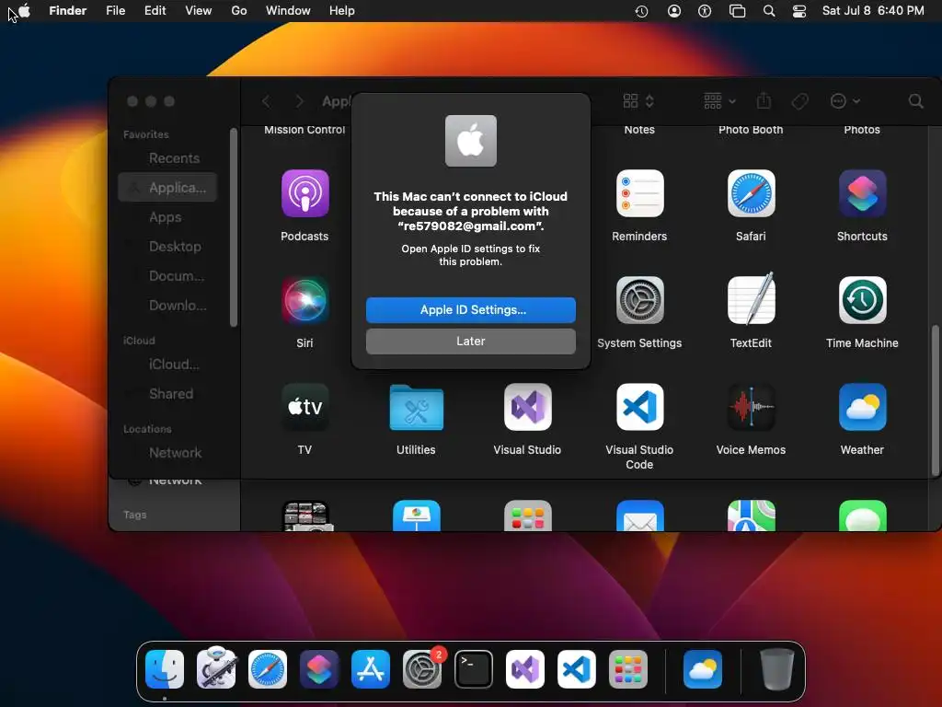The height and width of the screenshot is (707, 942).
Task: Open Spotlight search in menu bar
Action: 768,11
